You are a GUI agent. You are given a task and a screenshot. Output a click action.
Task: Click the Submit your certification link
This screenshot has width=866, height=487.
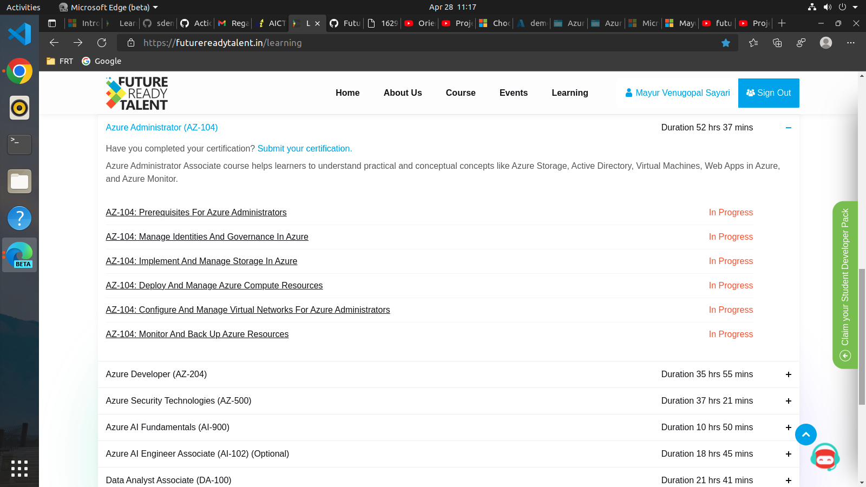(305, 148)
